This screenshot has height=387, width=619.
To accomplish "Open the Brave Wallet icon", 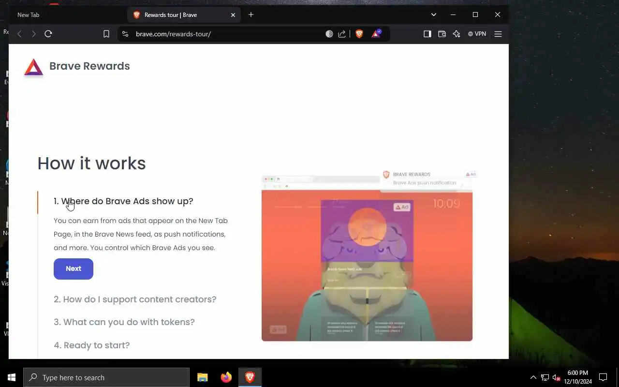I will [x=442, y=34].
